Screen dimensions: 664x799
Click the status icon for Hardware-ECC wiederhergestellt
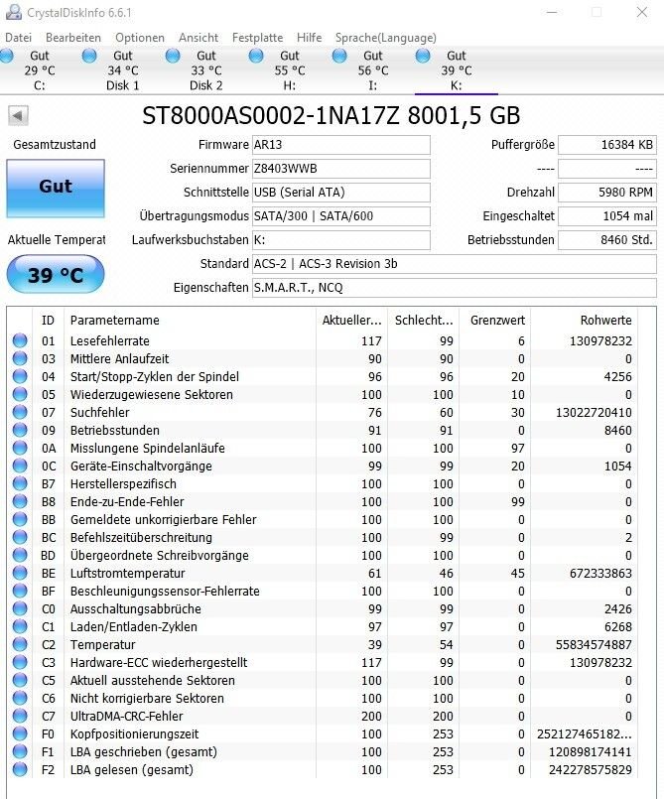click(20, 661)
